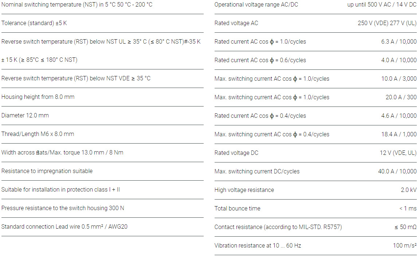
Task: Click the protection class I + II row
Action: [x=60, y=190]
